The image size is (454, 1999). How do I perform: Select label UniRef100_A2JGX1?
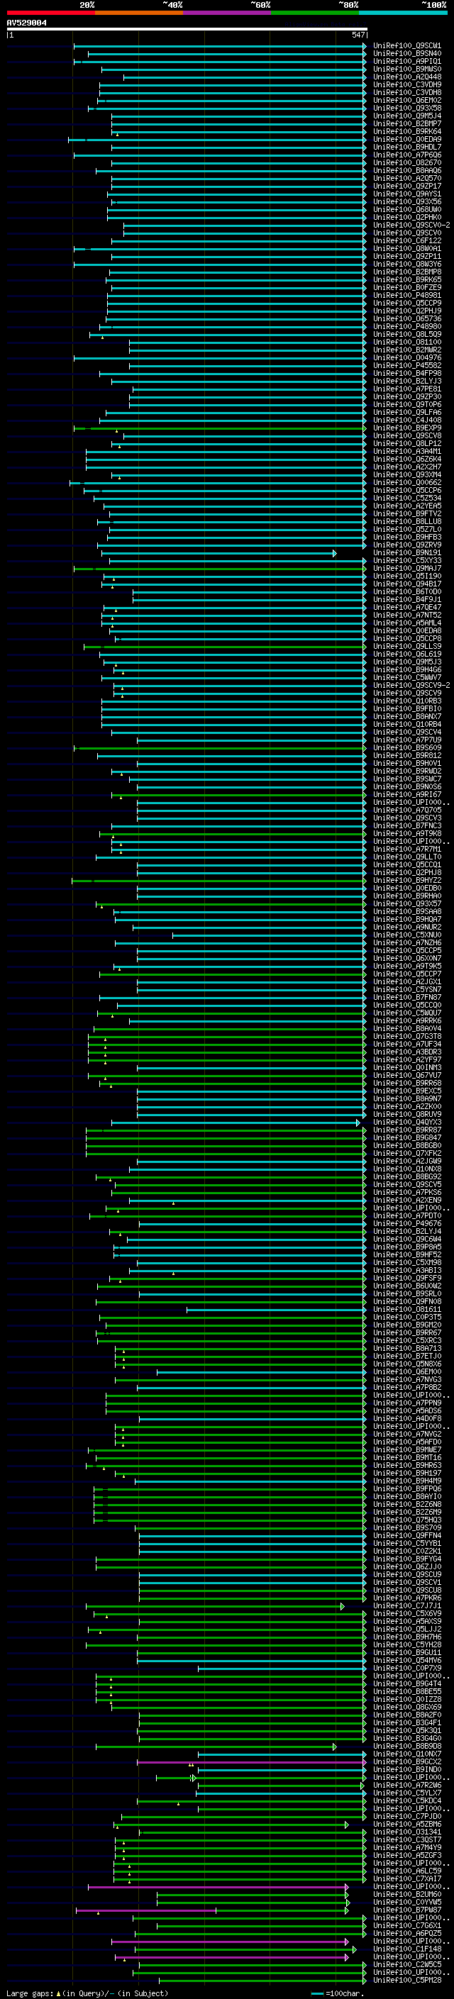pos(406,981)
